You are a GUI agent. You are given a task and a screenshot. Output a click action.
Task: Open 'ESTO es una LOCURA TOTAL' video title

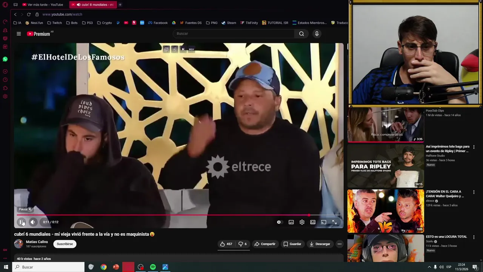coord(446,237)
